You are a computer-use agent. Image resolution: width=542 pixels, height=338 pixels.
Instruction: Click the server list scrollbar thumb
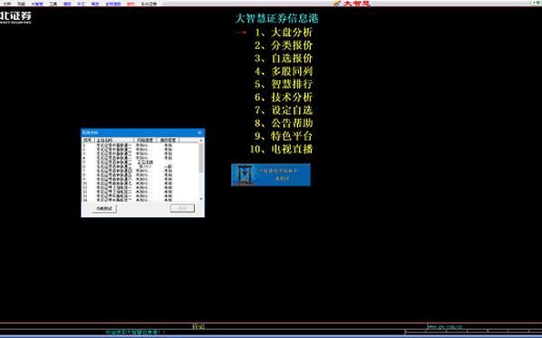201,158
